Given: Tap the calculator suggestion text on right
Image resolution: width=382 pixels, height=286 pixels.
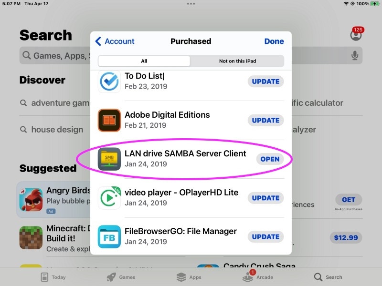Looking at the screenshot, I should click(318, 103).
